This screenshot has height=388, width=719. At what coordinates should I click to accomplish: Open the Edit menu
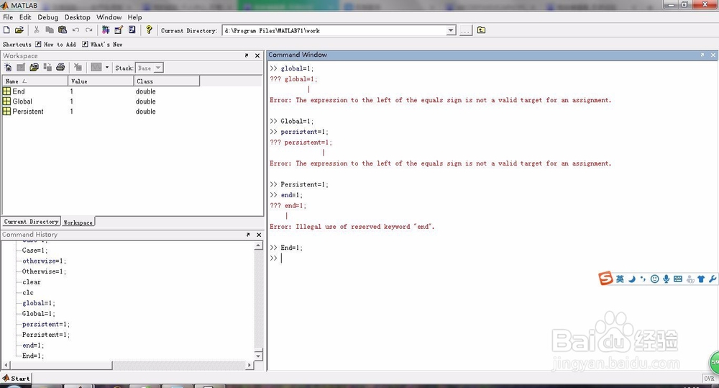coord(25,17)
